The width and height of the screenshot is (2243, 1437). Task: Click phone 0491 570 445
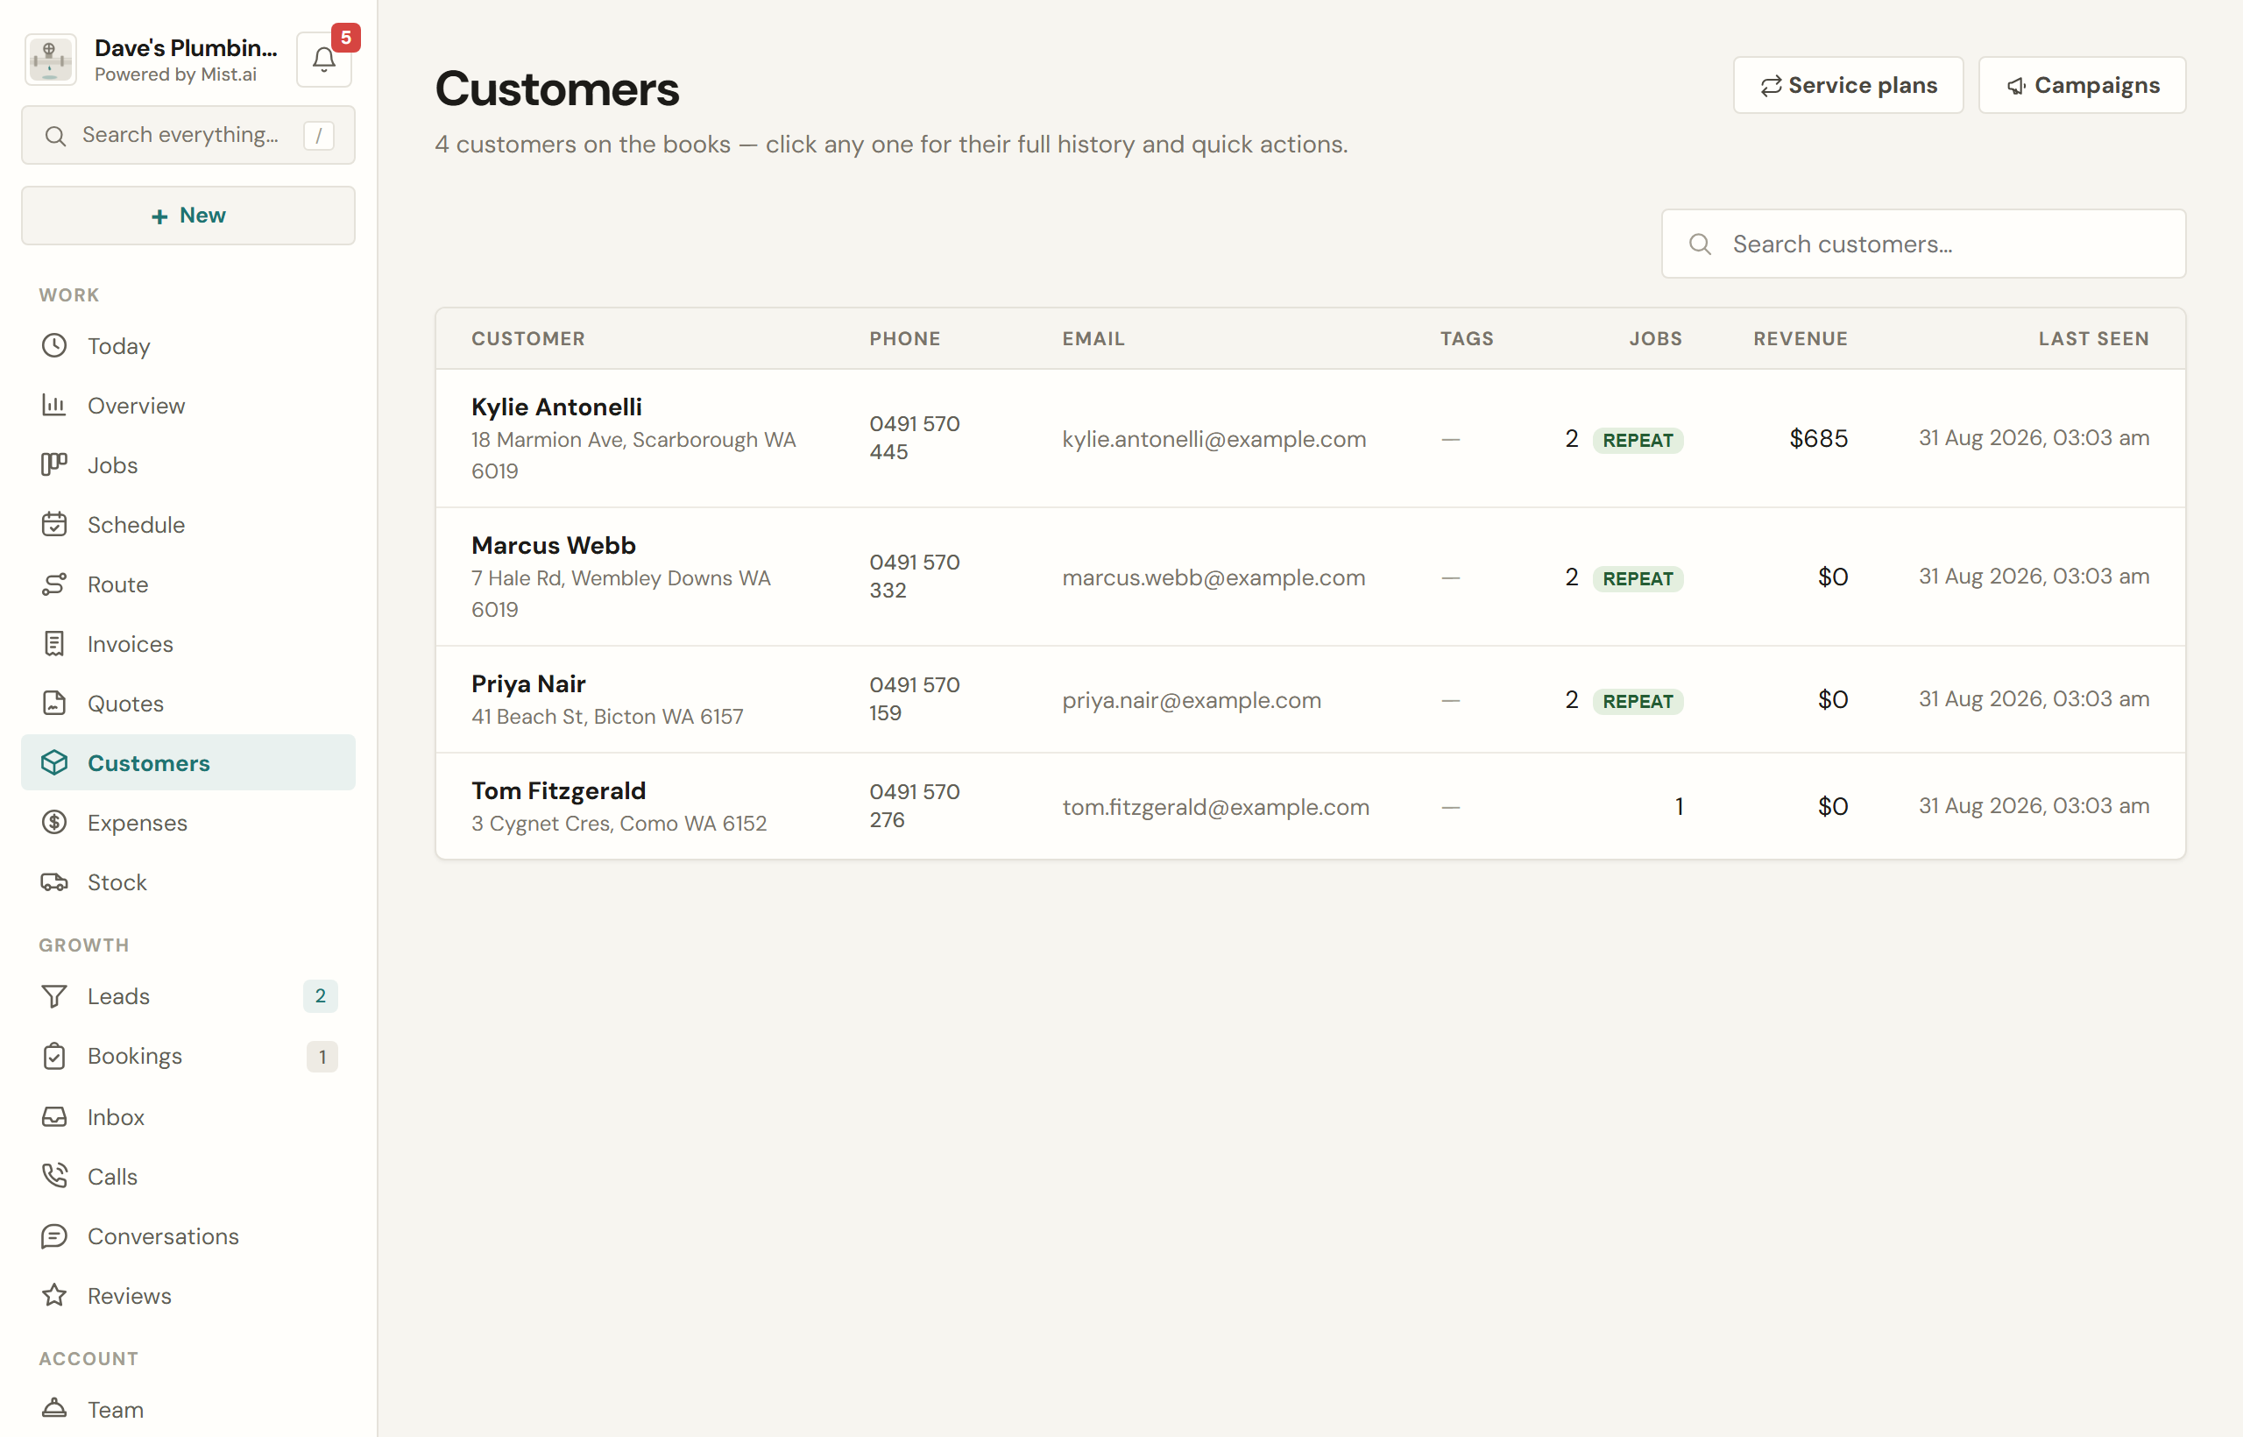pyautogui.click(x=915, y=437)
